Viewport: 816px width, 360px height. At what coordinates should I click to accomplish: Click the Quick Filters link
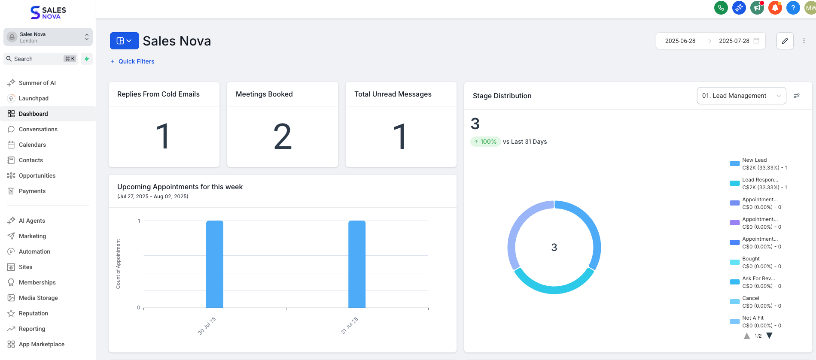tap(132, 61)
